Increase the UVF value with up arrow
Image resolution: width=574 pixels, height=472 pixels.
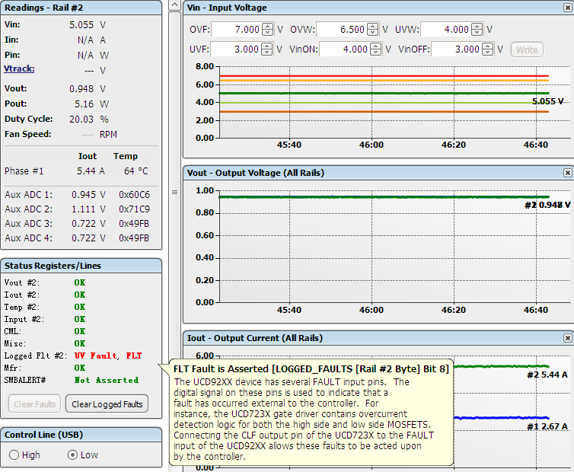267,46
